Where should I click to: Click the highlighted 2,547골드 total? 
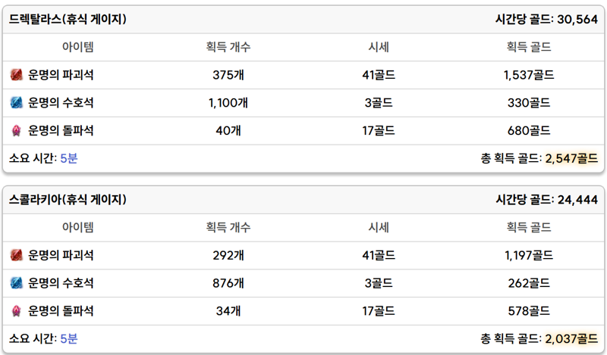(x=571, y=158)
